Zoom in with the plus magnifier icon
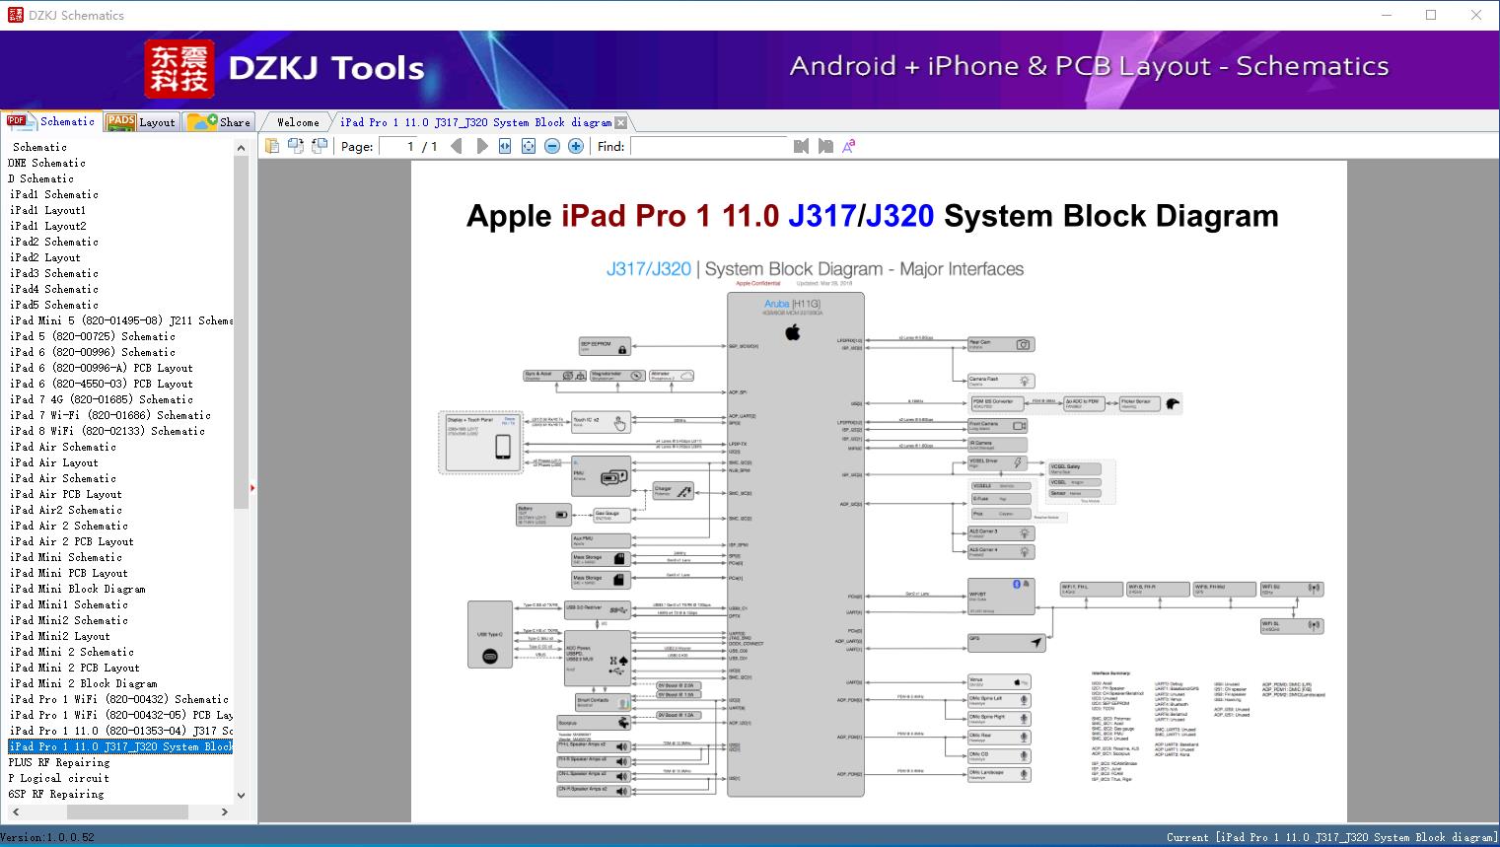Screen dimensions: 1500x847 (575, 145)
